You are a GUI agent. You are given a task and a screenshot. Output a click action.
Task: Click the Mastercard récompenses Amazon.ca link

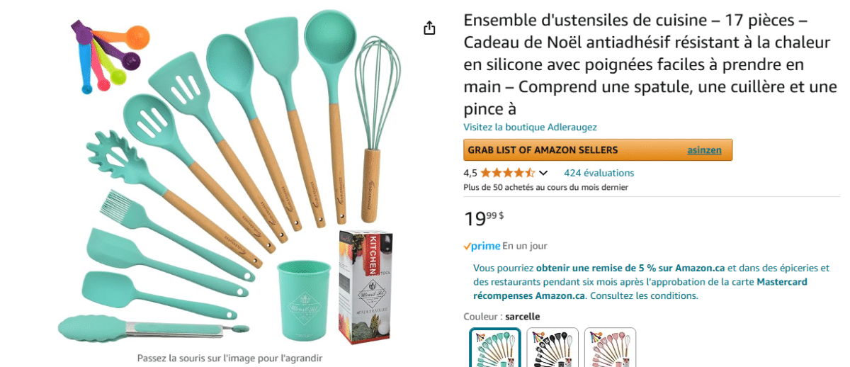[640, 289]
